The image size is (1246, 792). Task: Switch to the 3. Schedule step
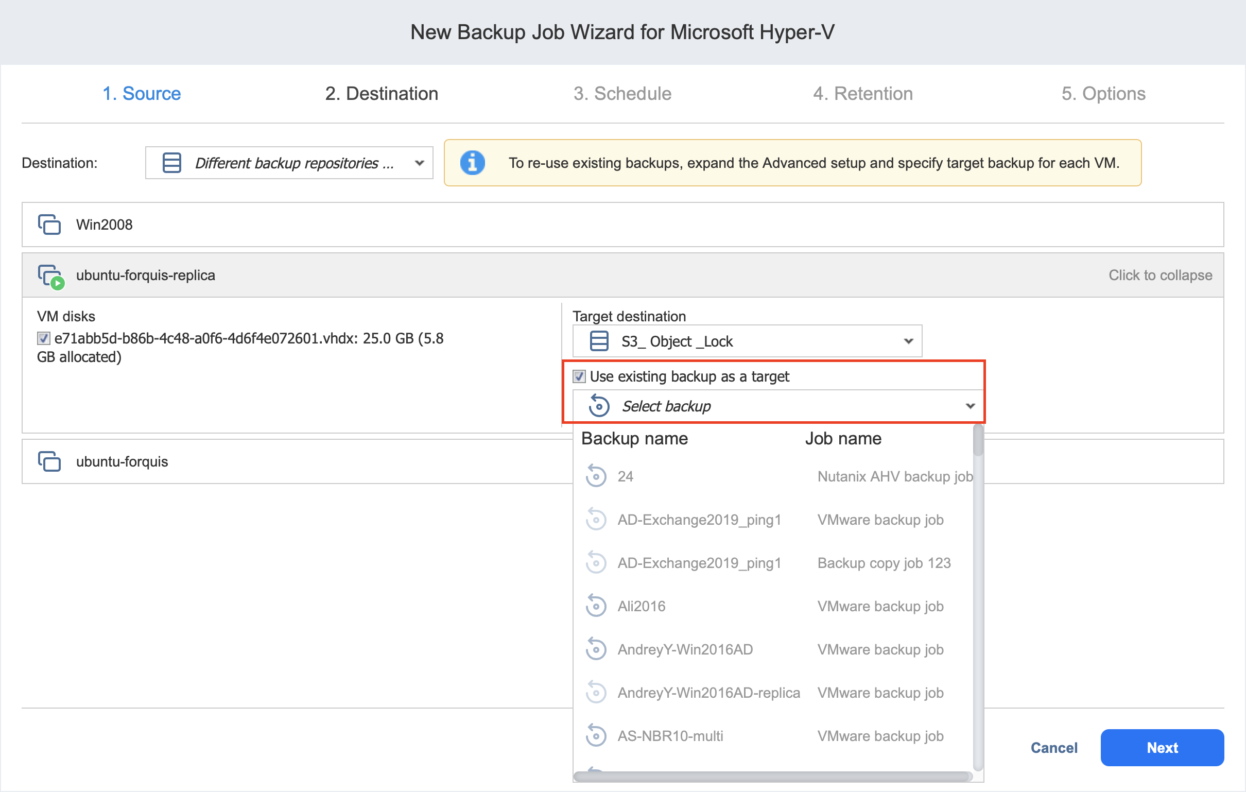(x=622, y=94)
